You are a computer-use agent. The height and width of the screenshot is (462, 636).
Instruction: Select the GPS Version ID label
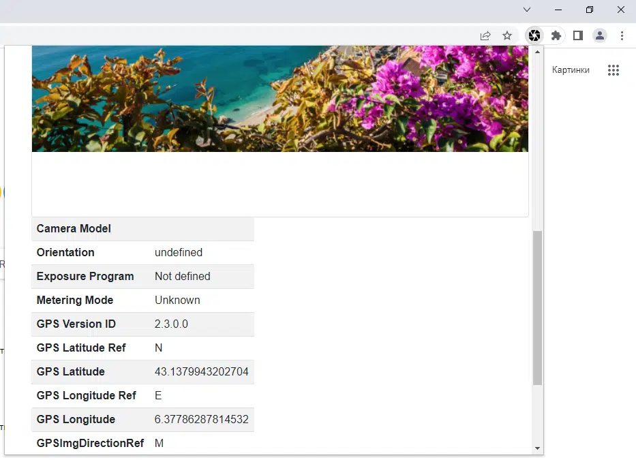pyautogui.click(x=76, y=324)
